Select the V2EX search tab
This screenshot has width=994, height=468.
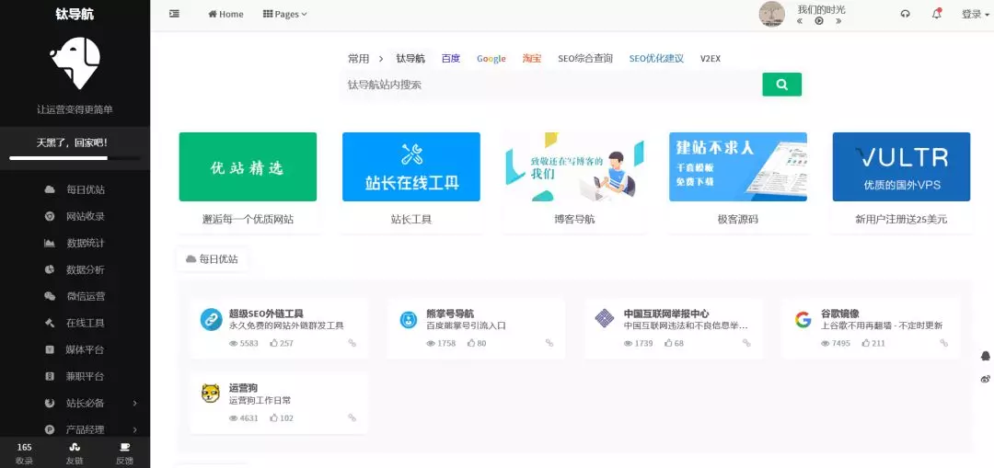[710, 58]
